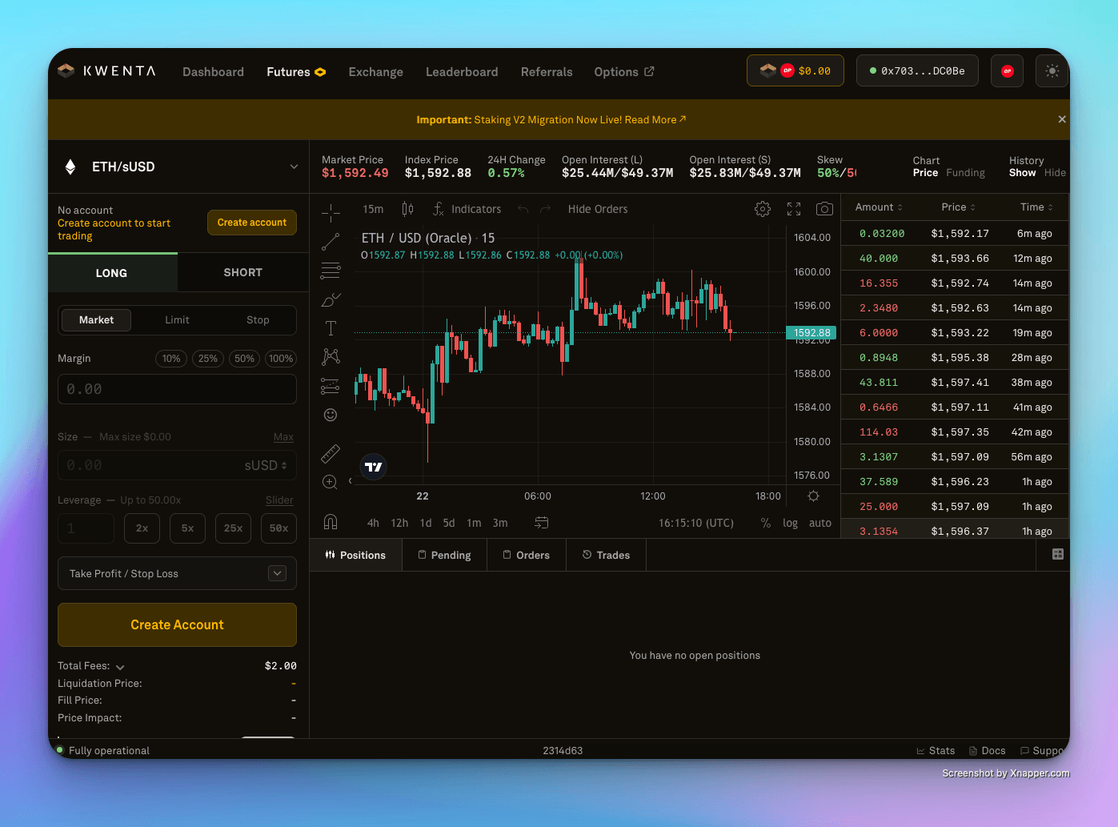Screen dimensions: 1118x827
Task: Dismiss the Staking V2 migration banner
Action: pyautogui.click(x=1062, y=119)
